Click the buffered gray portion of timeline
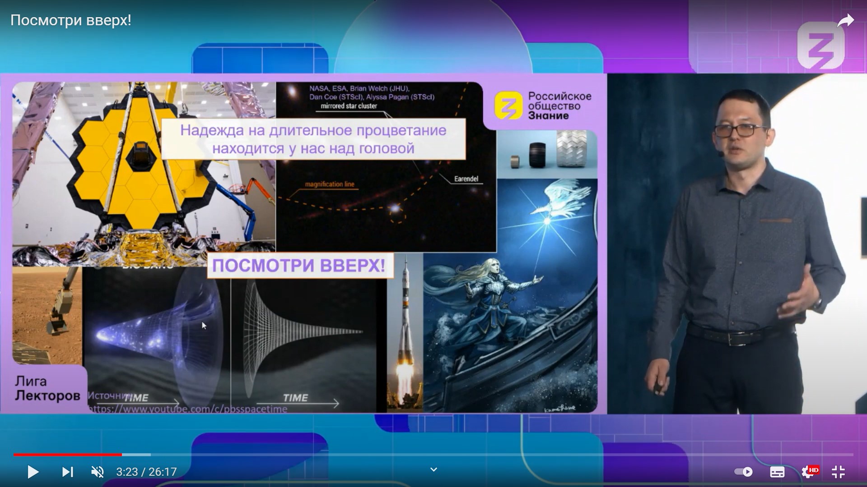The height and width of the screenshot is (487, 867). tap(136, 455)
